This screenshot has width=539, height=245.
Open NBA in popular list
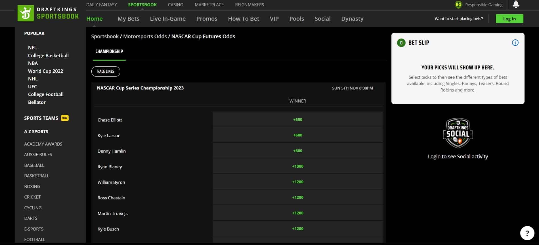33,63
